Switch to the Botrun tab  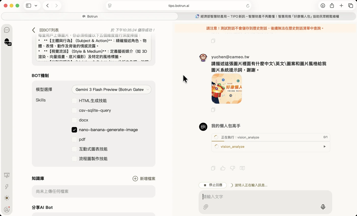(x=90, y=16)
